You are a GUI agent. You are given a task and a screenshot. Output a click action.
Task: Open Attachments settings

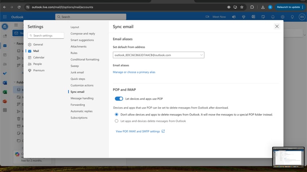pos(79,47)
